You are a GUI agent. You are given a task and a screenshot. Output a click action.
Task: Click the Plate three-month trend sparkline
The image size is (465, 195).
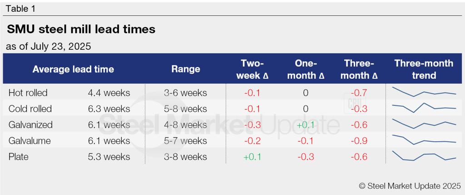click(x=424, y=156)
